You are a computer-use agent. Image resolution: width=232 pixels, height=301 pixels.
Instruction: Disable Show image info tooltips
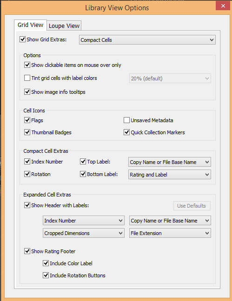(x=27, y=92)
